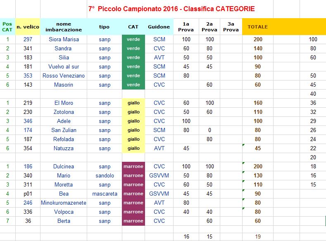Select San Zulian's 2a Prova score 0
This screenshot has height=241, width=326.
tap(209, 130)
